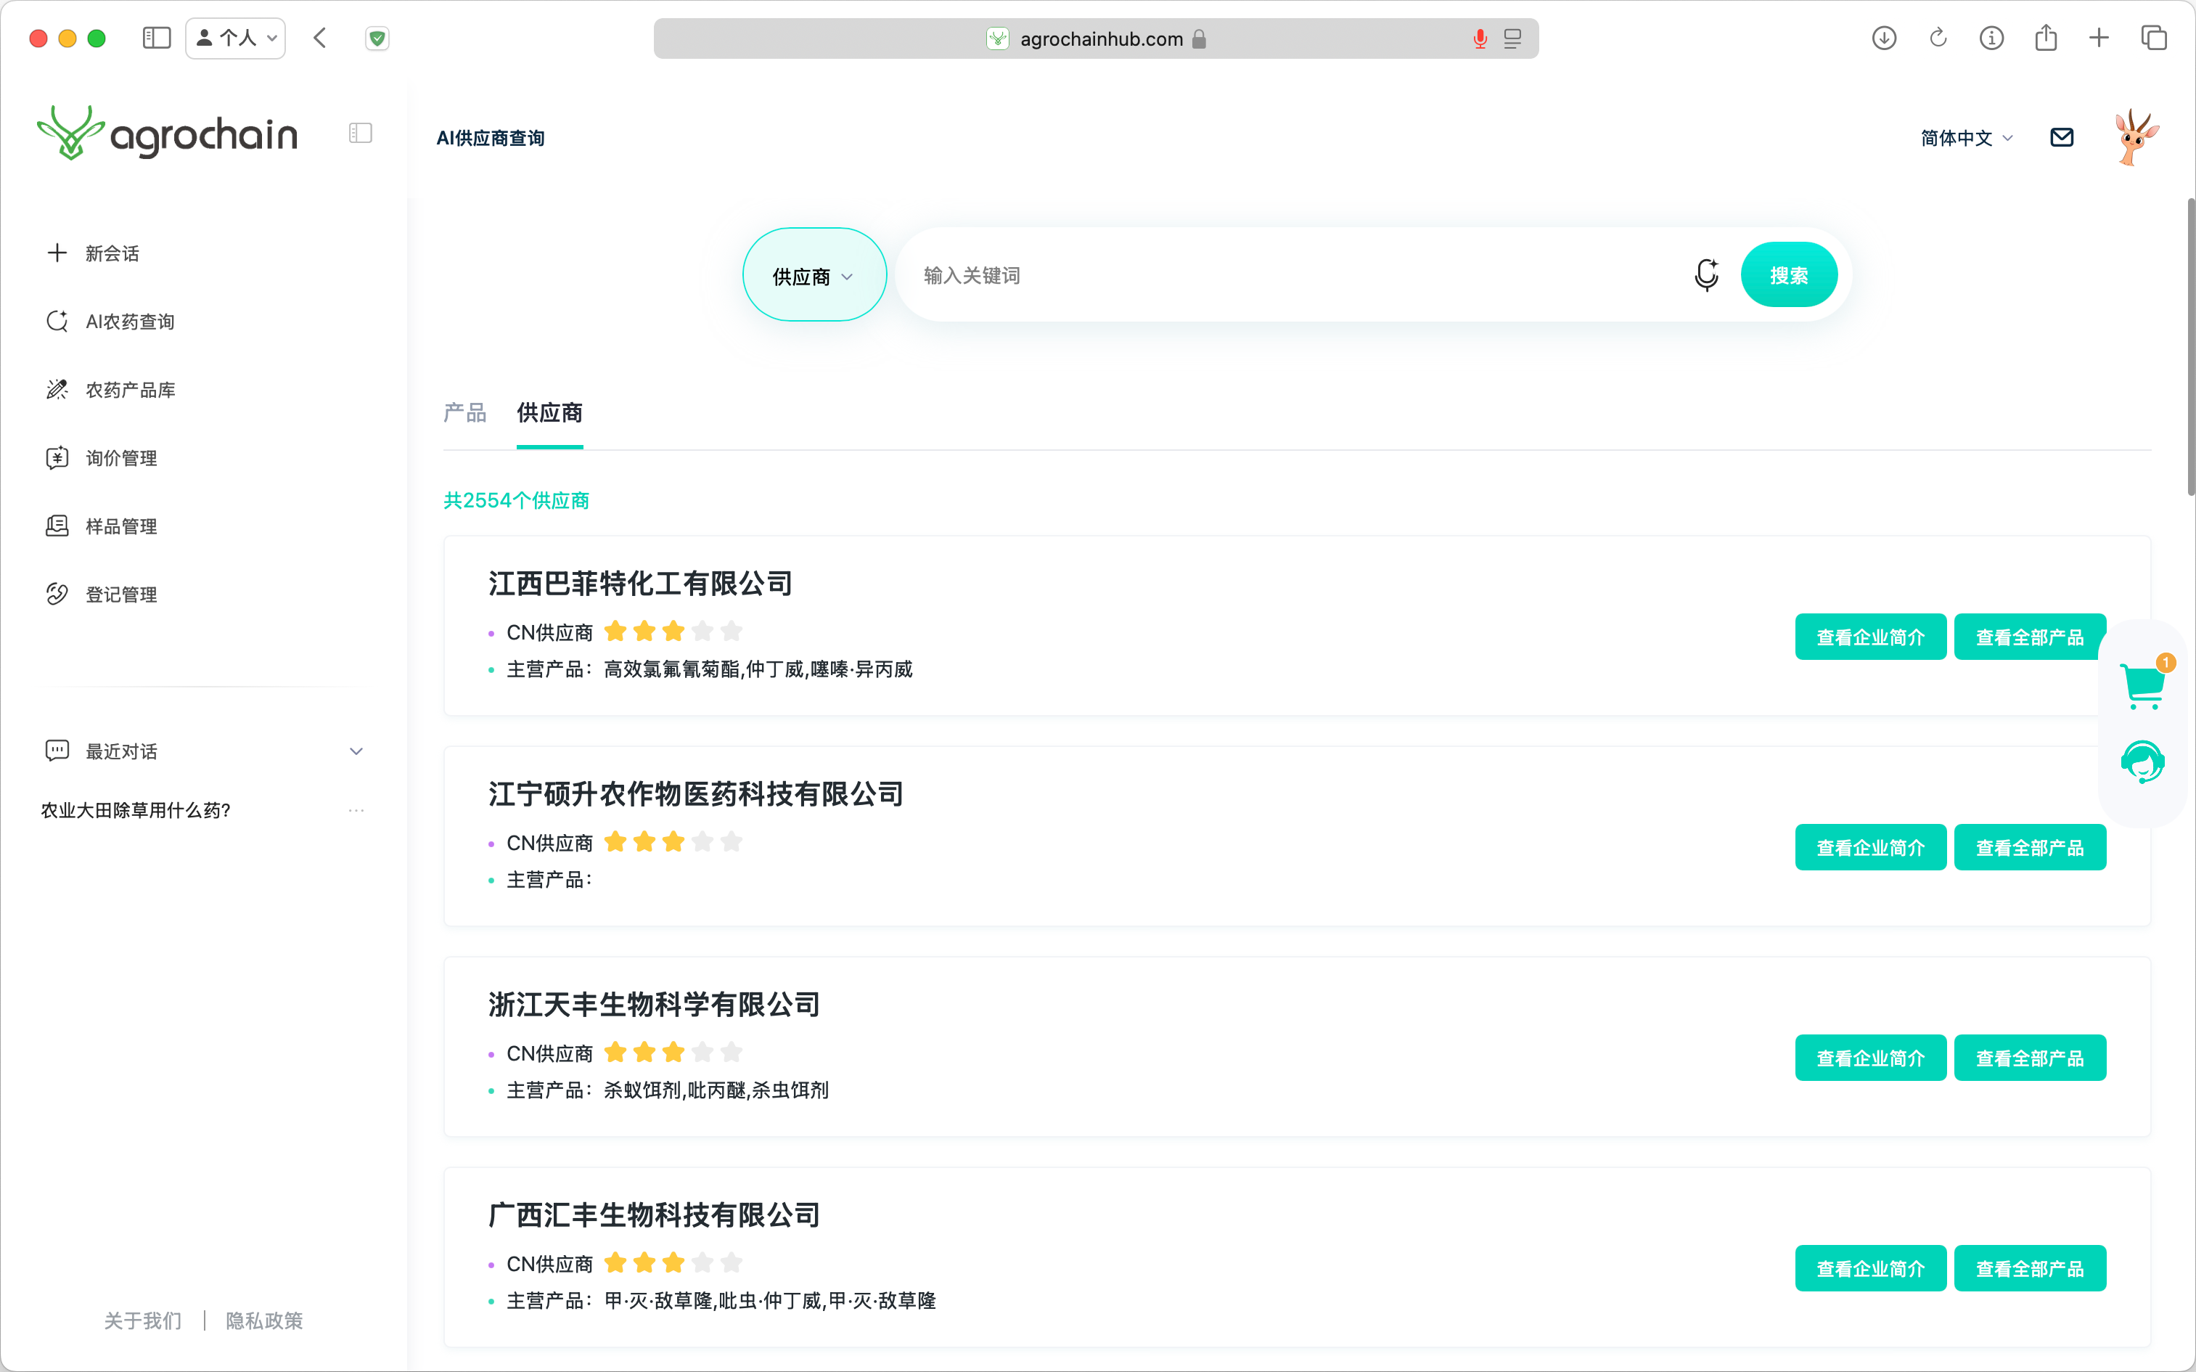Switch to the 产品 tab

click(x=464, y=413)
